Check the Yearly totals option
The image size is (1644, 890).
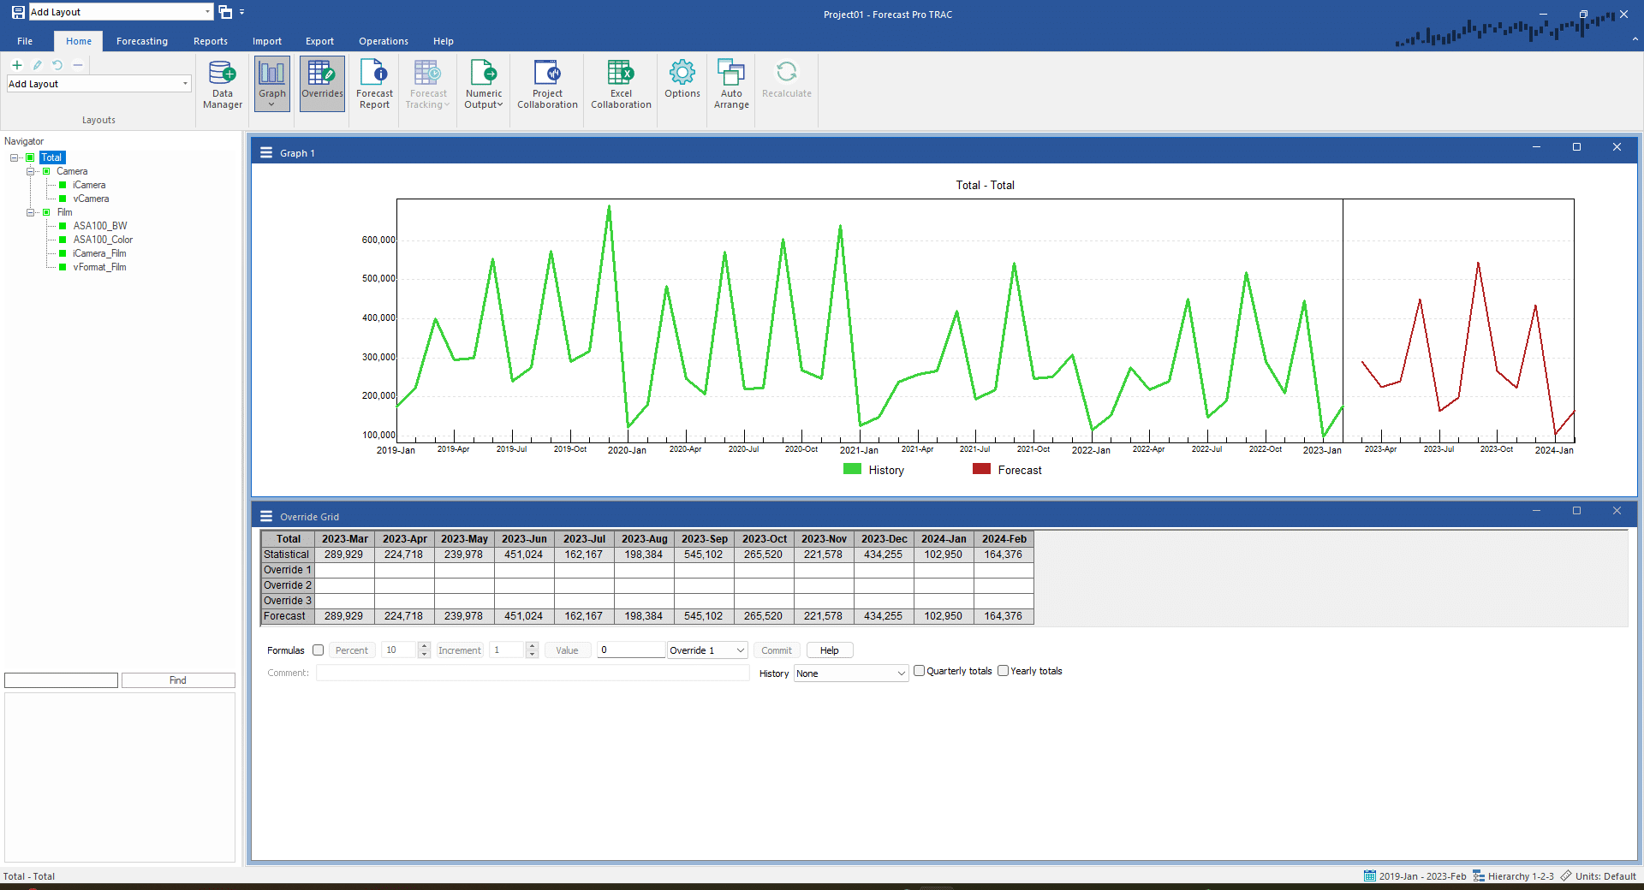pos(1003,671)
